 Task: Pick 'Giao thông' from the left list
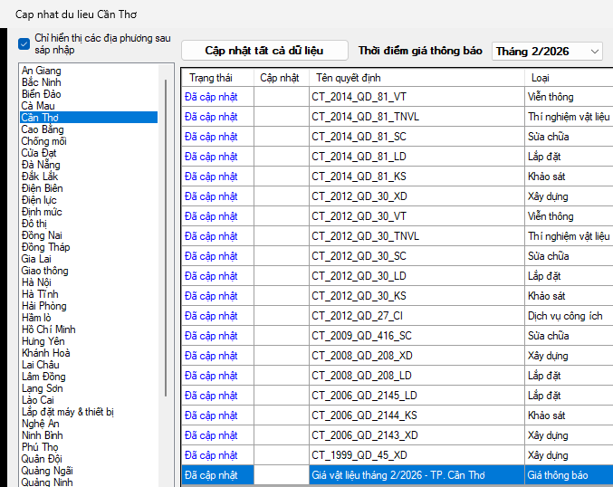pyautogui.click(x=45, y=271)
